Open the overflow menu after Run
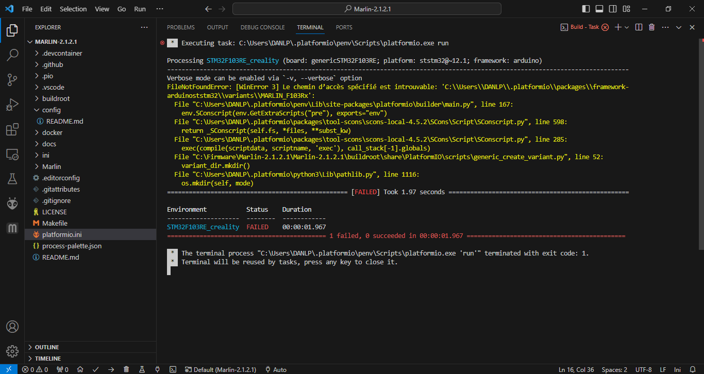The image size is (704, 374). pyautogui.click(x=160, y=9)
